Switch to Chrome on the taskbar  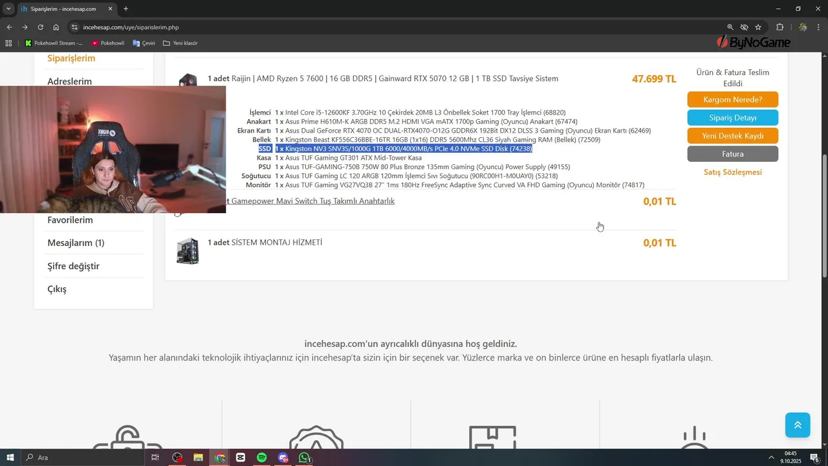(220, 458)
